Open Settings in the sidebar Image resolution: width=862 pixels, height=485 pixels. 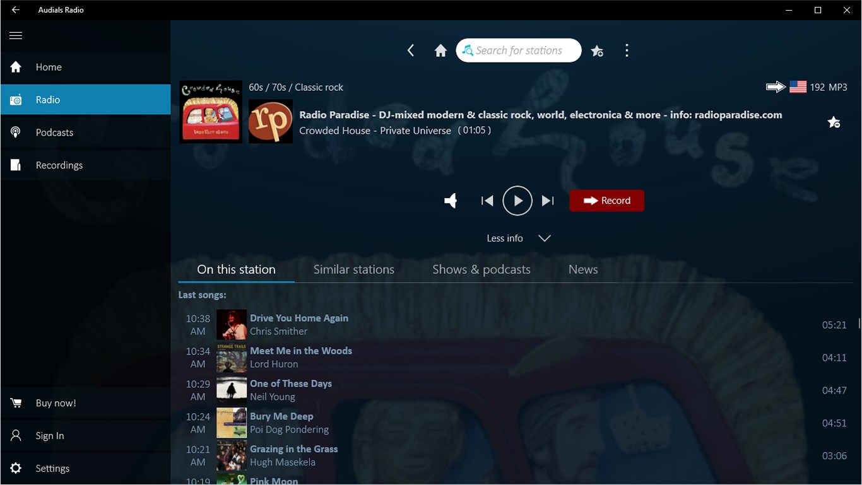(85, 469)
